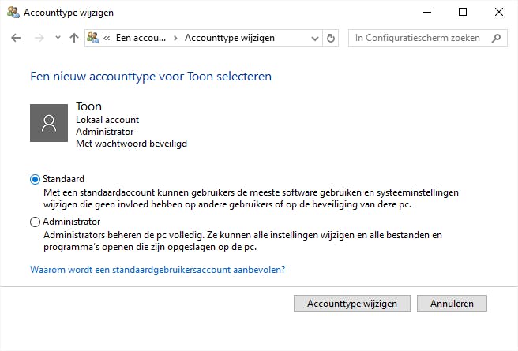
Task: Go up one level with Up arrow
Action: coord(73,38)
